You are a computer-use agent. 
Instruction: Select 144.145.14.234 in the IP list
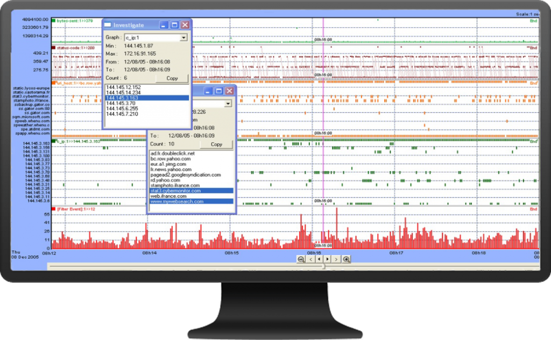123,93
